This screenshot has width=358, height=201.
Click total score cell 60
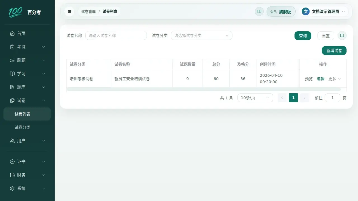[x=216, y=79]
